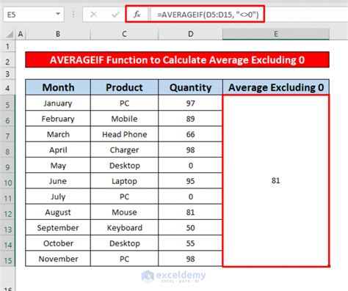Click the November cell
This screenshot has width=348, height=291.
58,259
